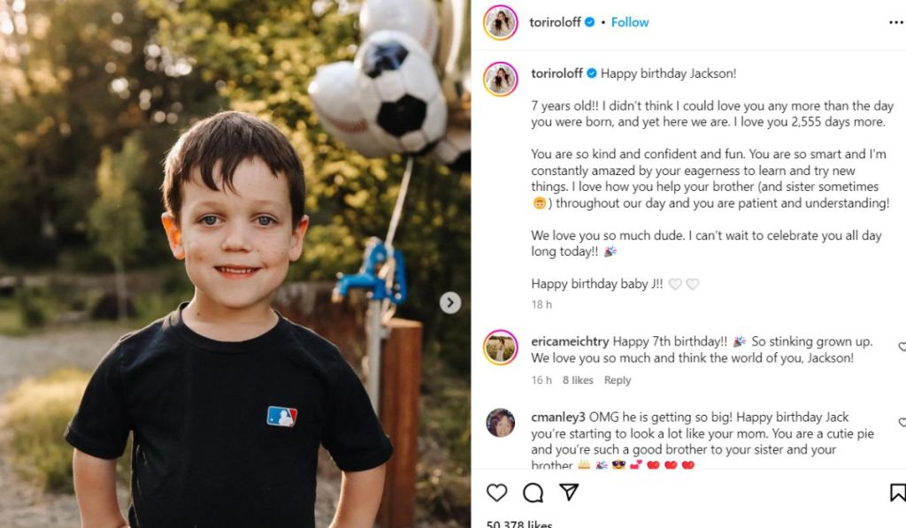Open ericameichtry's profile avatar

tap(500, 348)
